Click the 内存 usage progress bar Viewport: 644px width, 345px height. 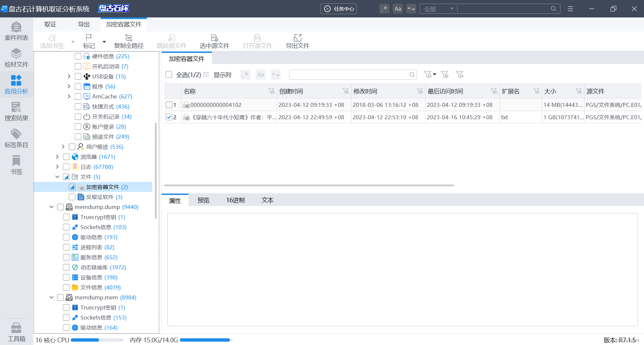coord(206,340)
